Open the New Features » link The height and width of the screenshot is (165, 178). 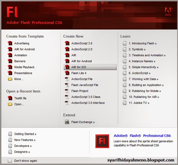point(25,140)
